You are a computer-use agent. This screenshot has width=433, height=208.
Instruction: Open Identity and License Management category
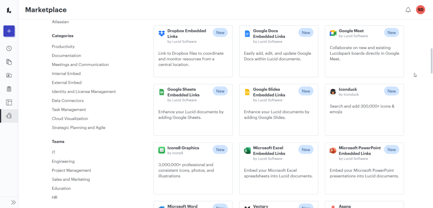[x=84, y=92]
